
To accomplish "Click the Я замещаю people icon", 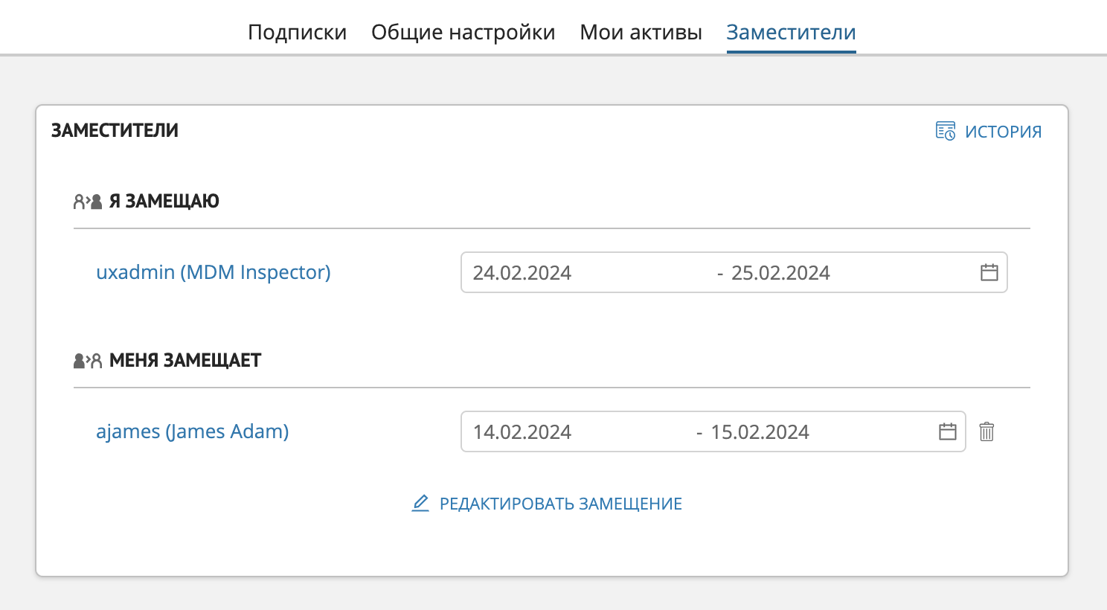I will 87,202.
